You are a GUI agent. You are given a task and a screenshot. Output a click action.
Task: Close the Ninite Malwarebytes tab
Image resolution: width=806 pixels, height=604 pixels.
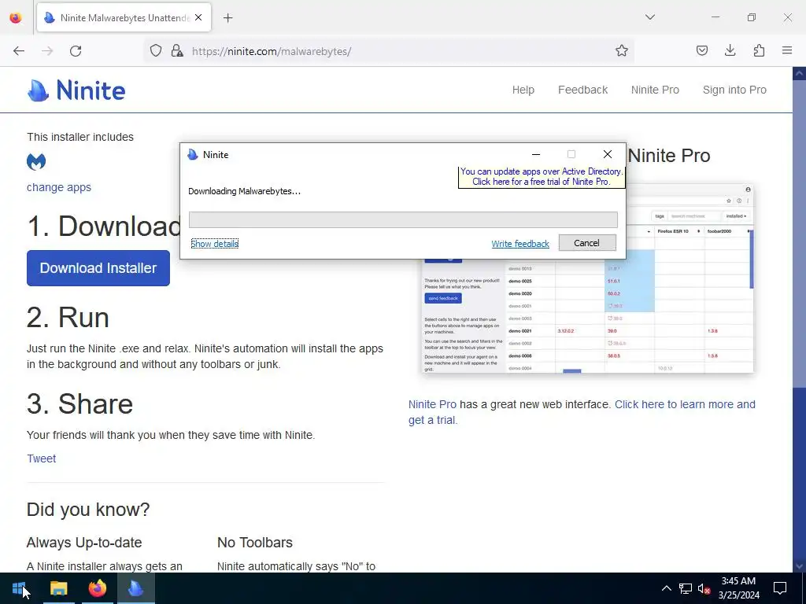point(198,17)
